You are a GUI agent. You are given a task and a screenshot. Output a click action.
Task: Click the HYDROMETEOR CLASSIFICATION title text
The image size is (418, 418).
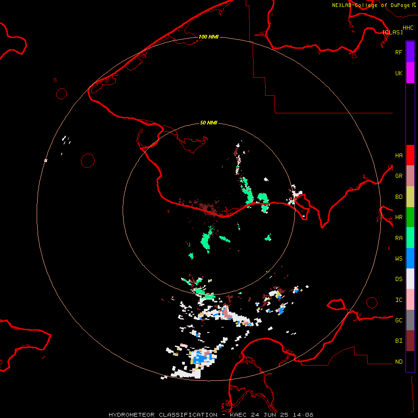[163, 415]
